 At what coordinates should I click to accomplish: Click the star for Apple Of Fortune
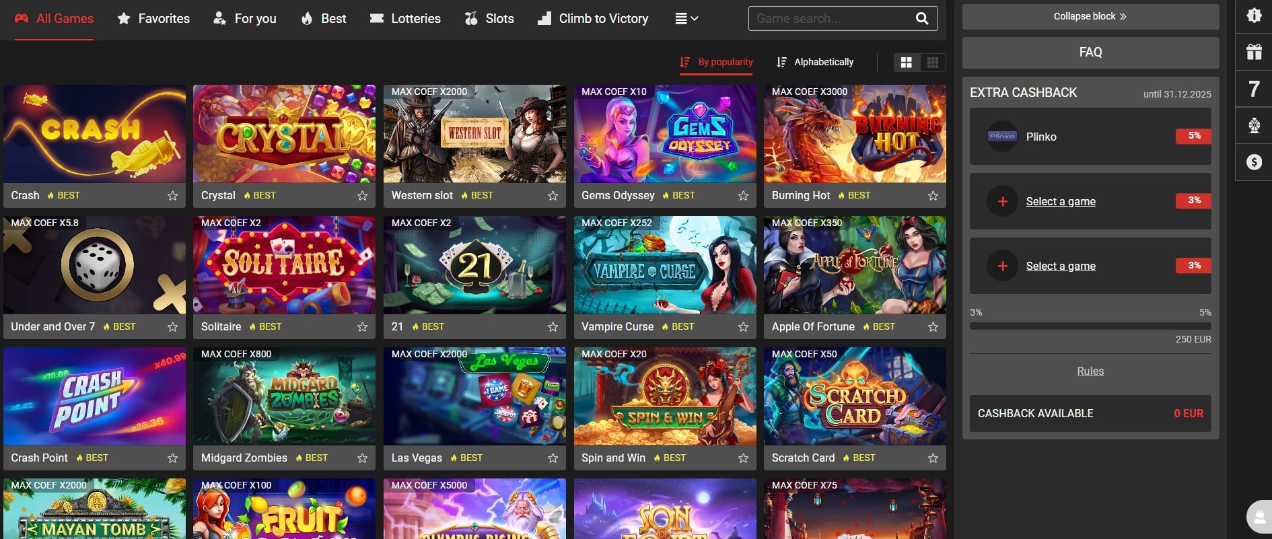tap(933, 327)
